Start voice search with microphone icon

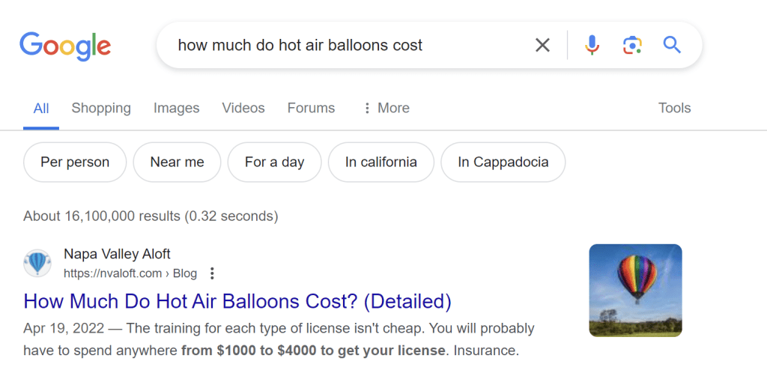point(592,46)
